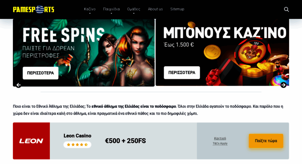
Task: Expand the Ομάδες dropdown menu
Action: coord(134,9)
